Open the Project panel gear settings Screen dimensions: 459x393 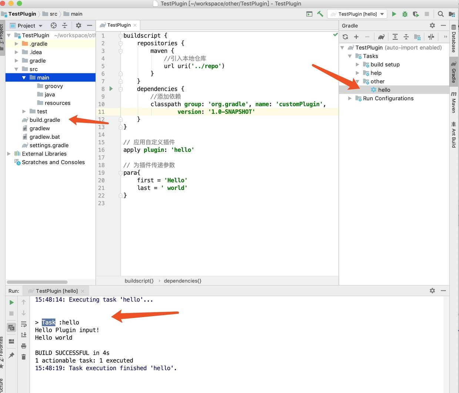pos(78,26)
